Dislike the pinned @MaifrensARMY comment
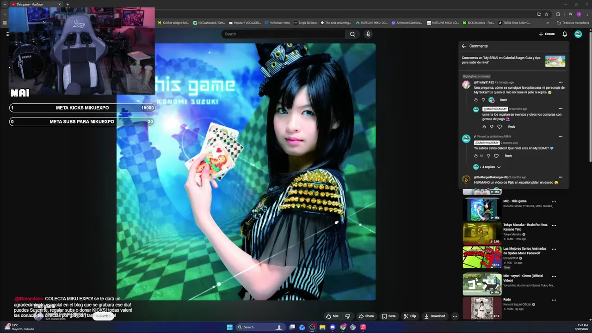Viewport: 592px width, 333px height. 488,156
